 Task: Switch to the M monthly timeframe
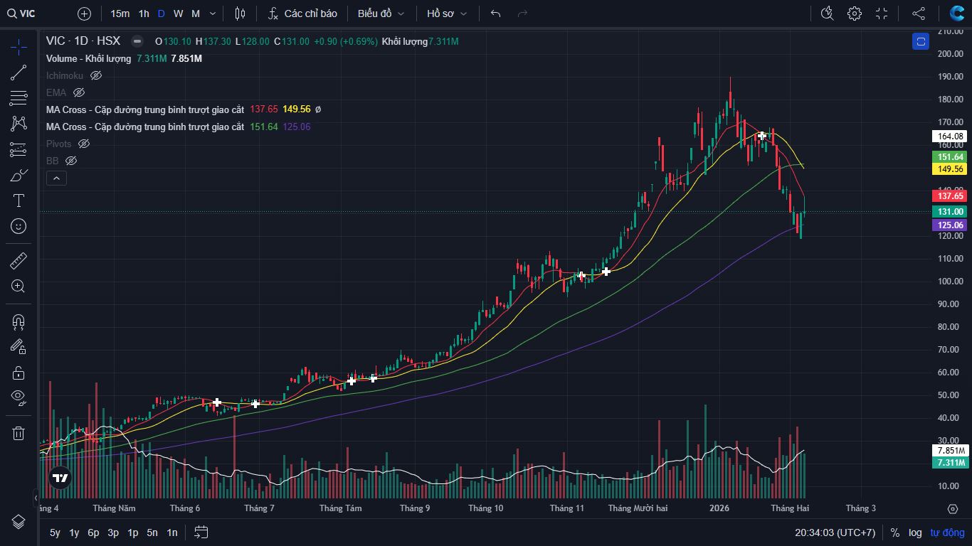[196, 14]
